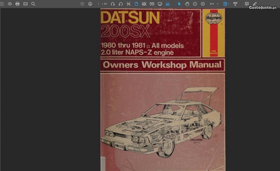
Task: Select the arrow selection cursor tool
Action: coord(179,4)
